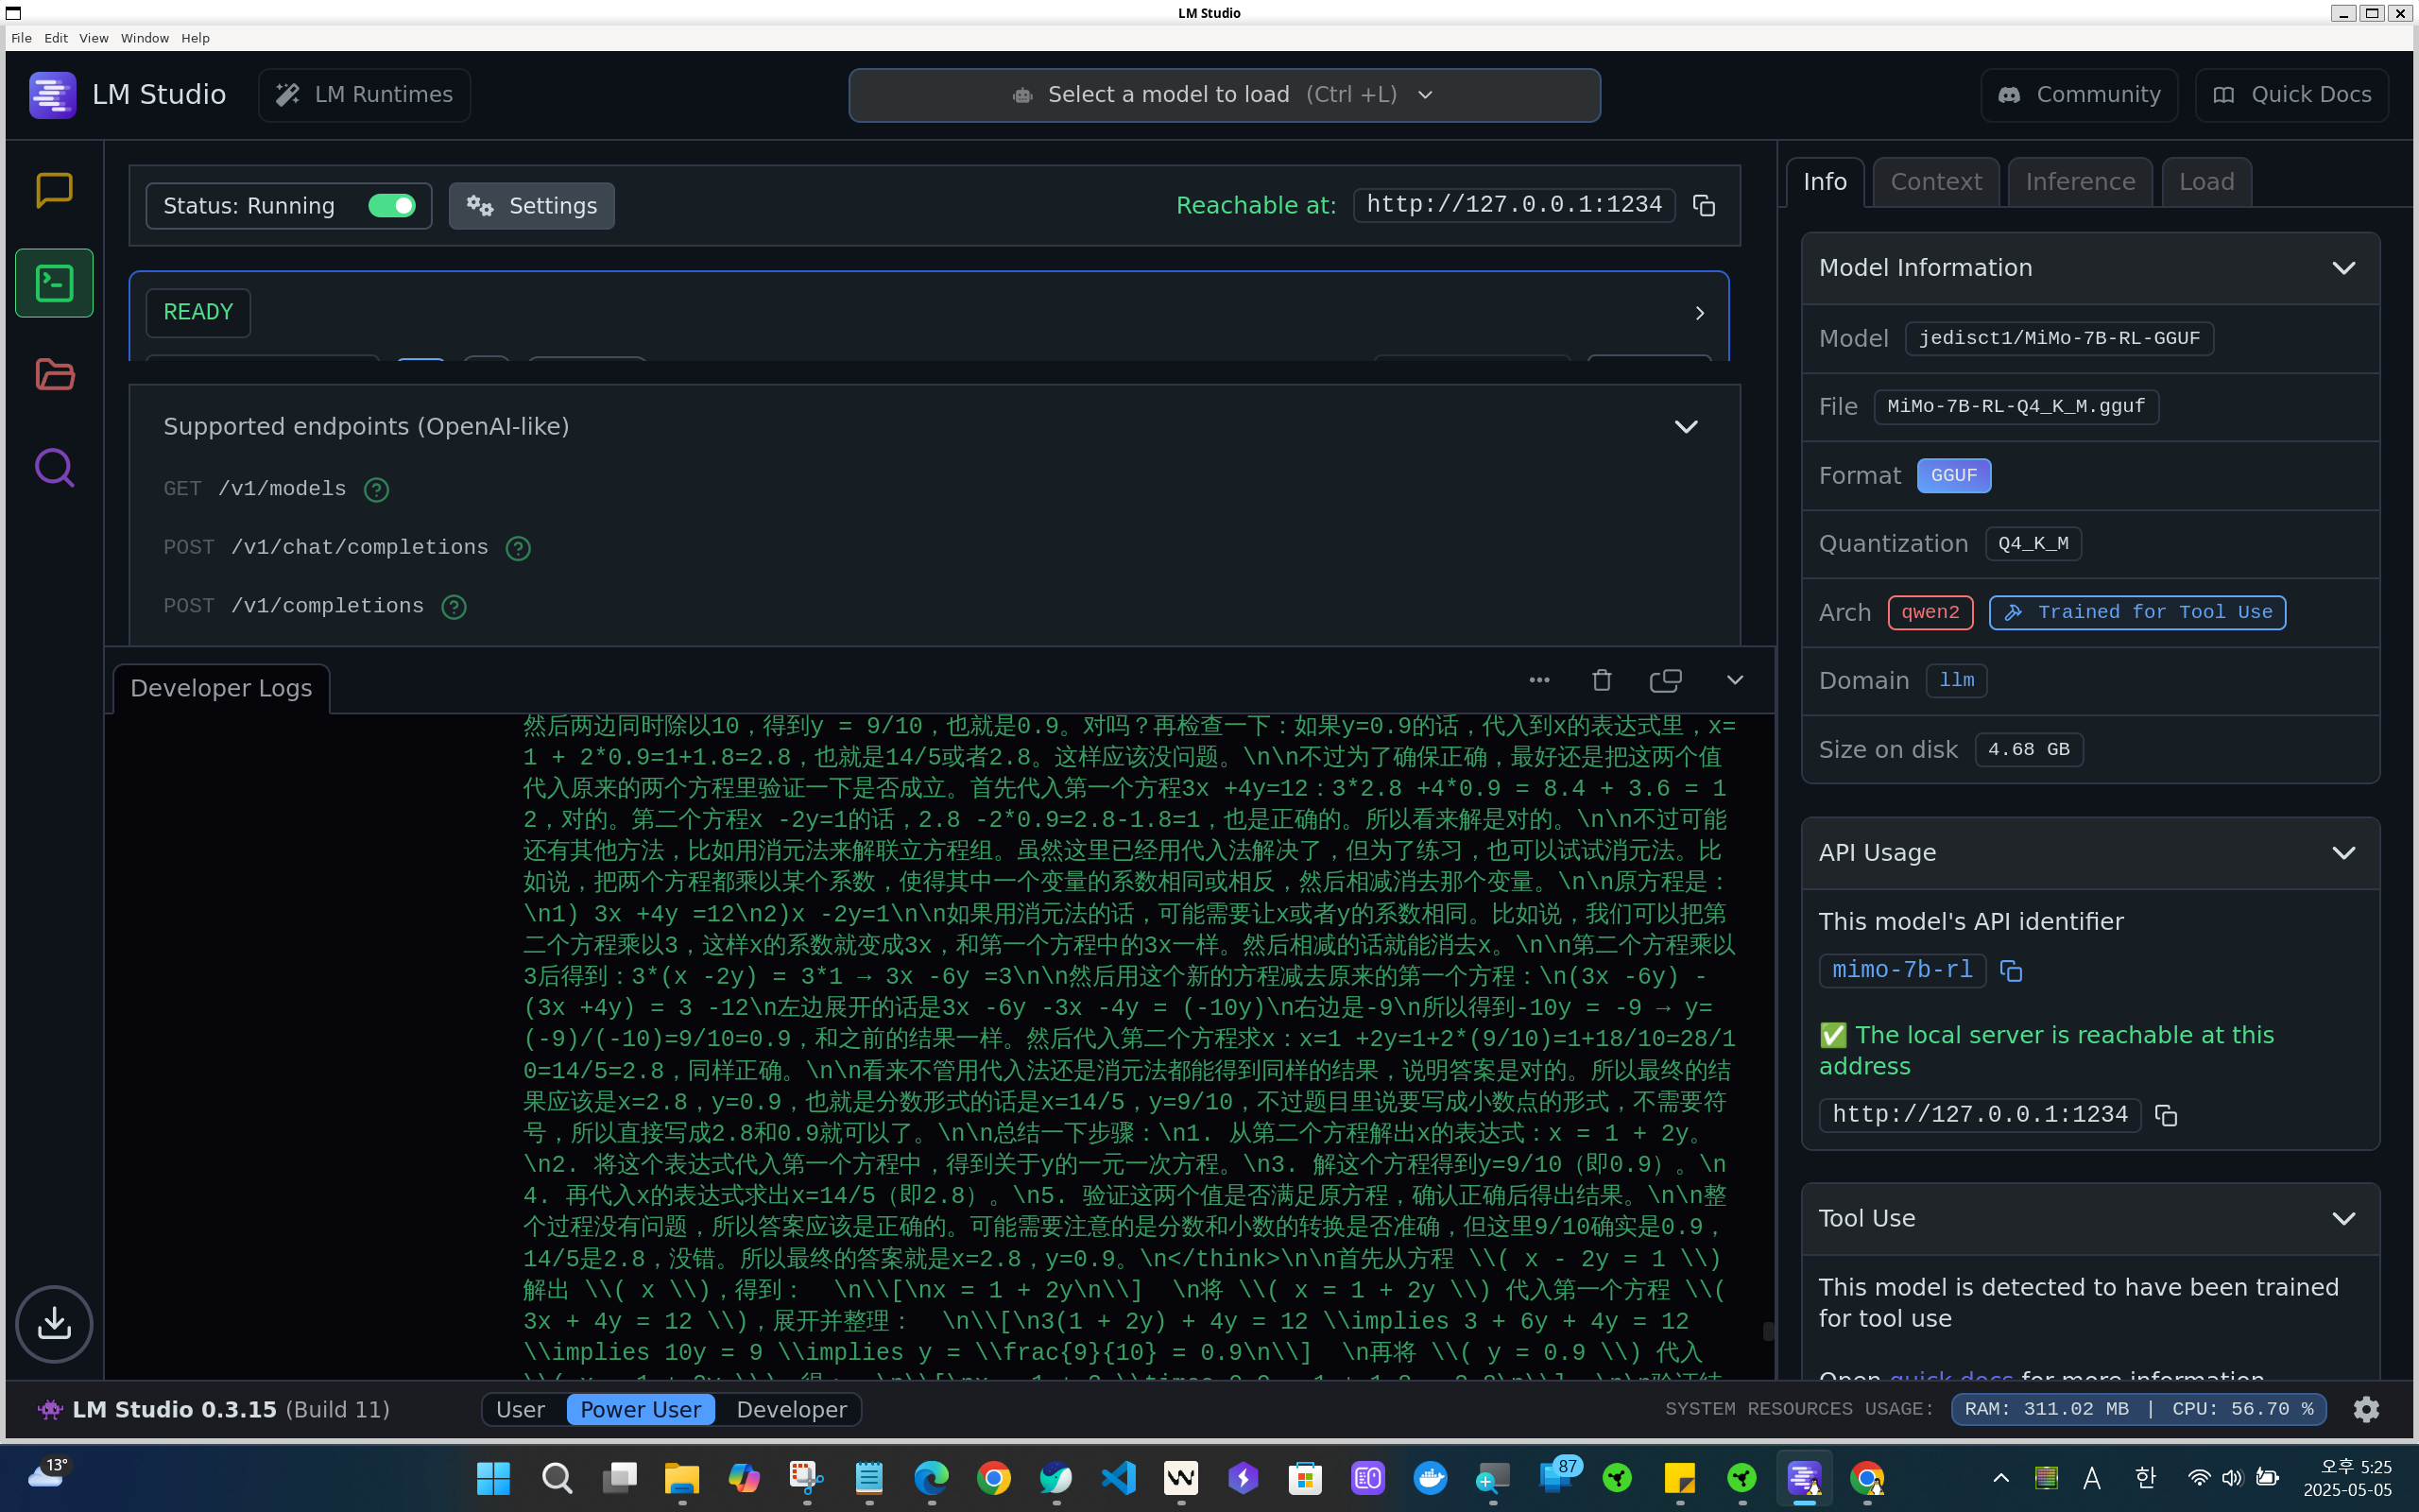Open Docker Desktop from taskbar

click(1431, 1478)
